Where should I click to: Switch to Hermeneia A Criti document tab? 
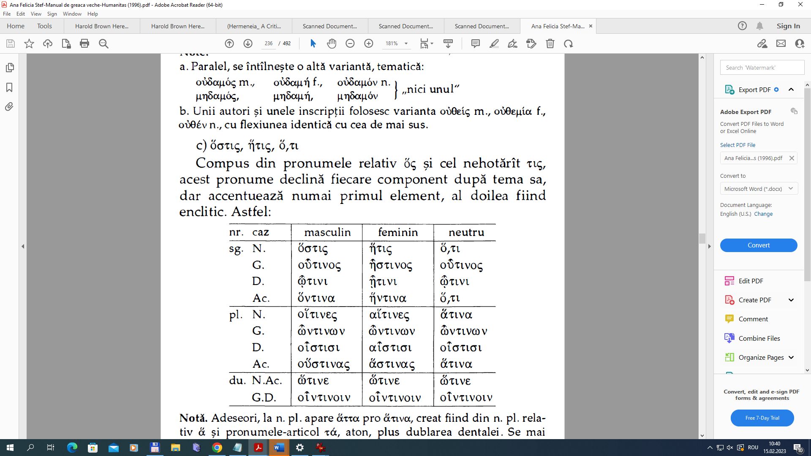click(x=254, y=26)
